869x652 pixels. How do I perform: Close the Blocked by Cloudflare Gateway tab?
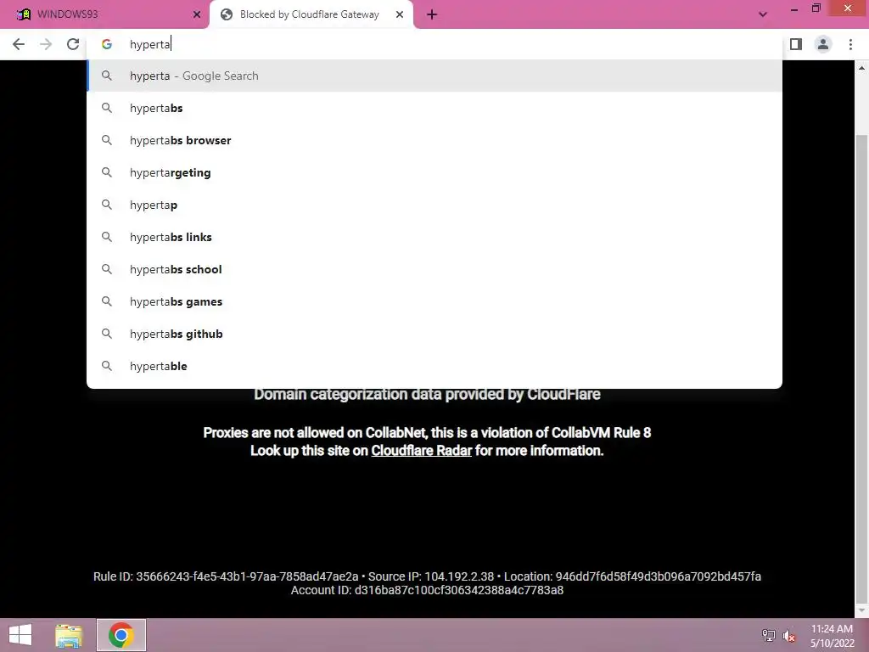coord(400,14)
